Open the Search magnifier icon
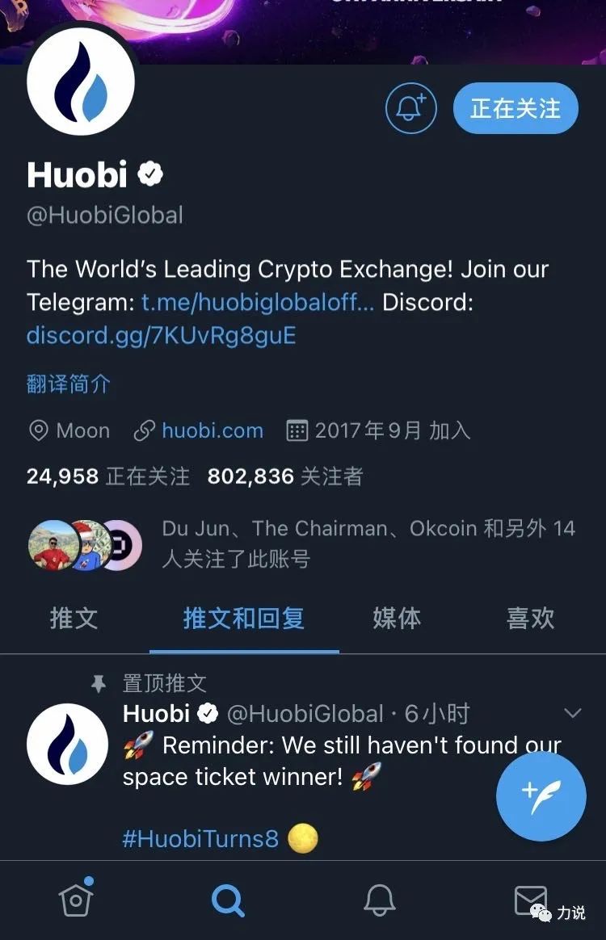The width and height of the screenshot is (606, 940). coord(228,900)
